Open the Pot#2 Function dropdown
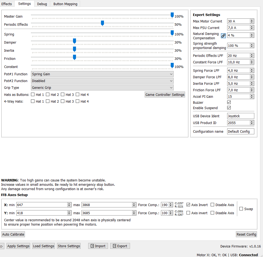This screenshot has height=257, width=263. [102, 81]
